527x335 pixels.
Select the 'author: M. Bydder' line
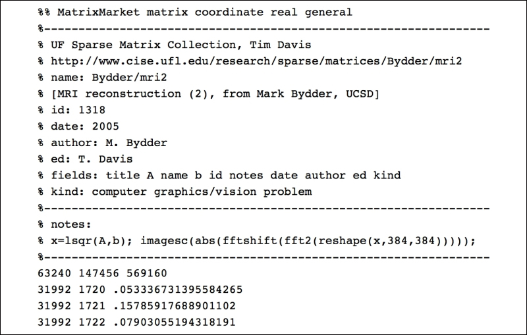pyautogui.click(x=102, y=143)
